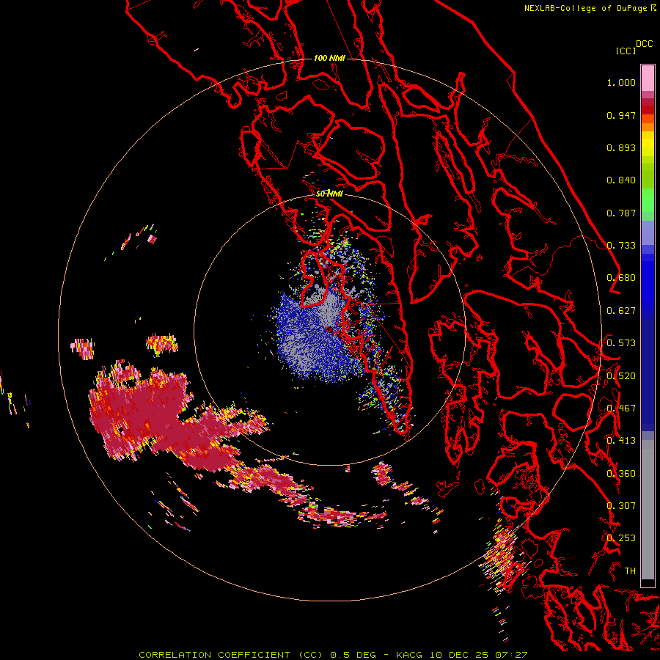Select the 0.840 legend value
The image size is (660, 660).
pyautogui.click(x=621, y=180)
